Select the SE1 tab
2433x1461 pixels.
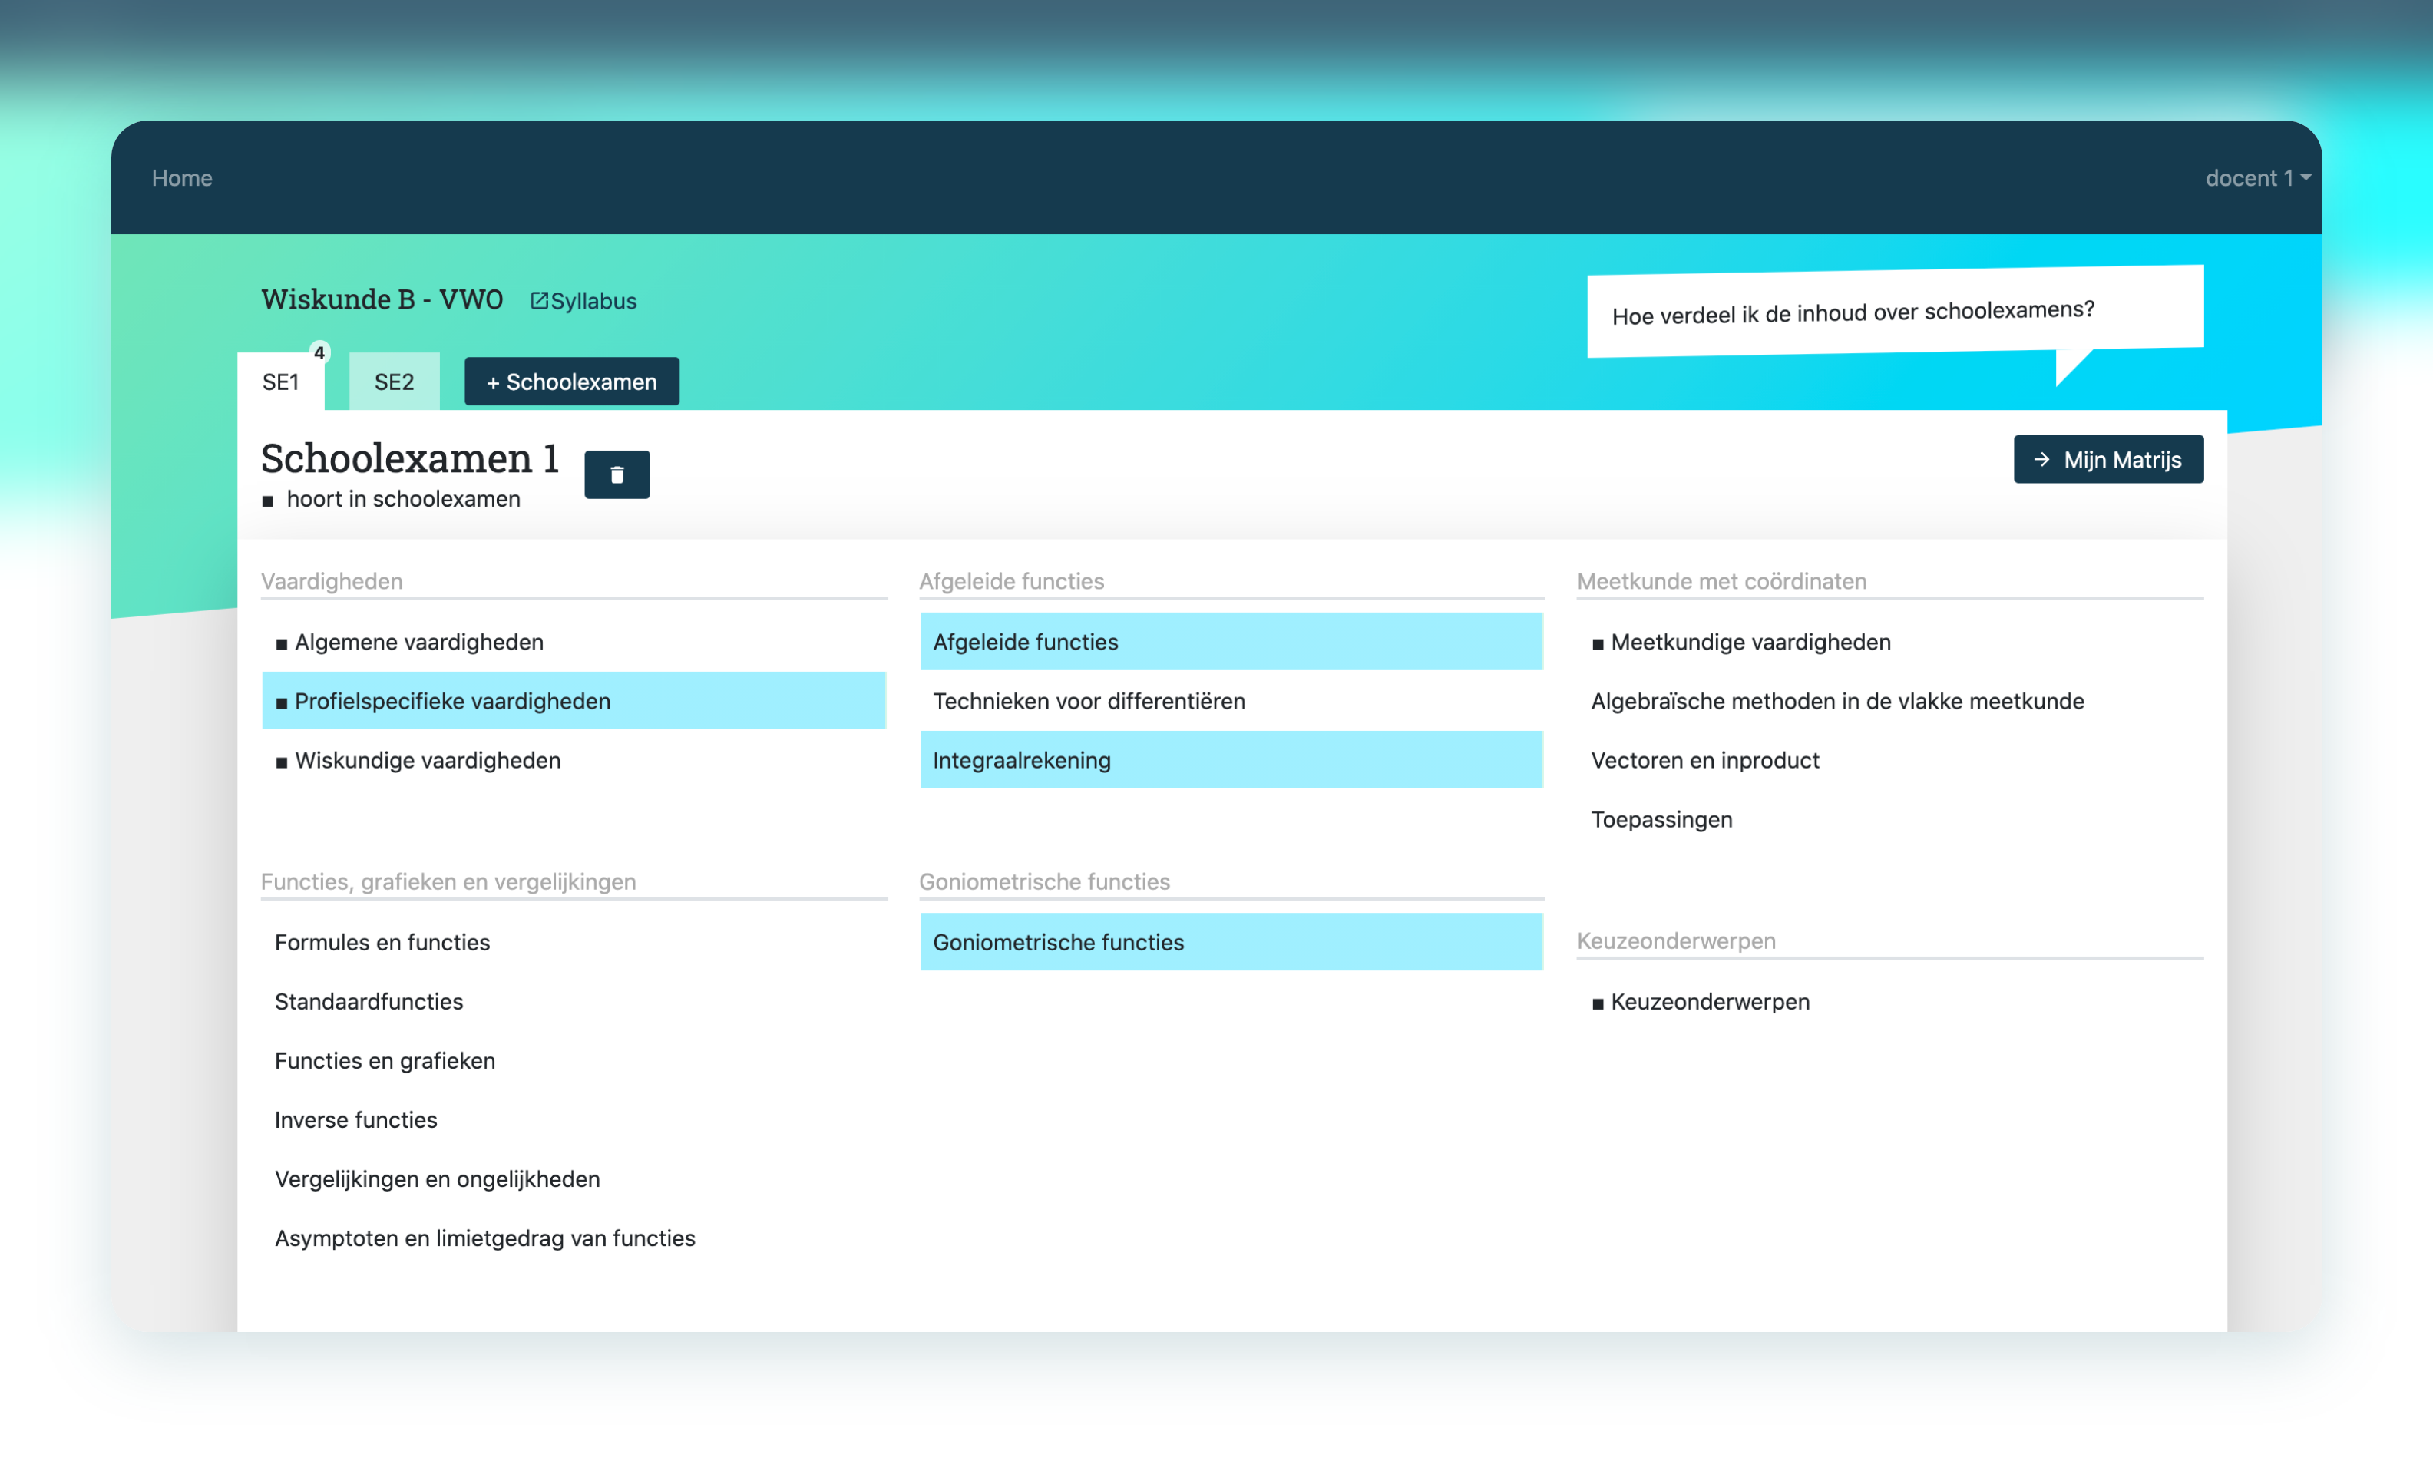280,382
